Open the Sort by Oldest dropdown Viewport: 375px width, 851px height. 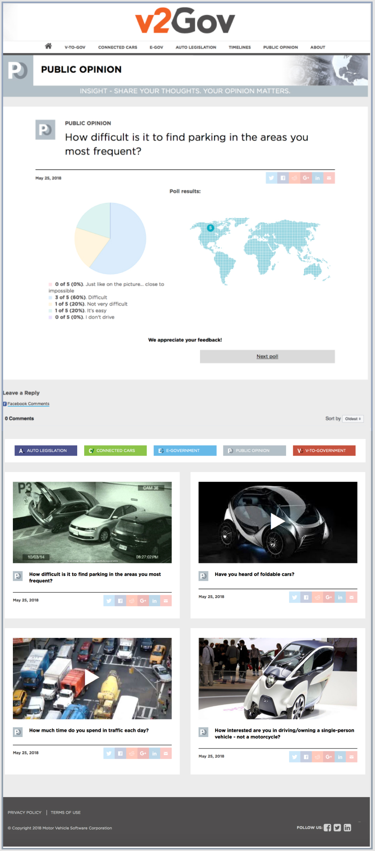353,419
